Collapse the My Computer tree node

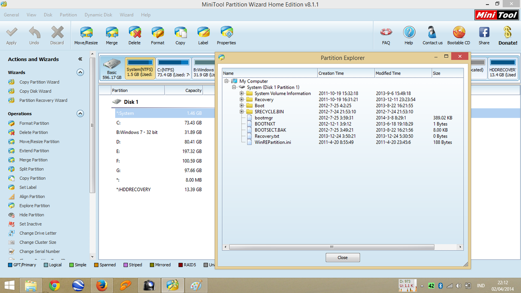click(226, 81)
